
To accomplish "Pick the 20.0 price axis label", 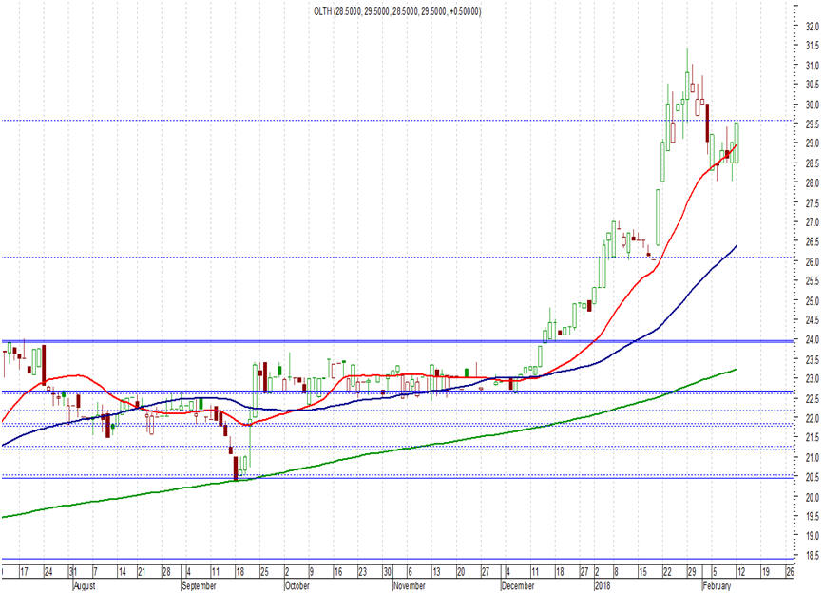I will click(813, 497).
